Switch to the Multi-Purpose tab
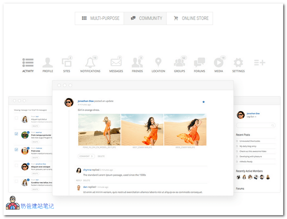The image size is (287, 219). coord(100,18)
